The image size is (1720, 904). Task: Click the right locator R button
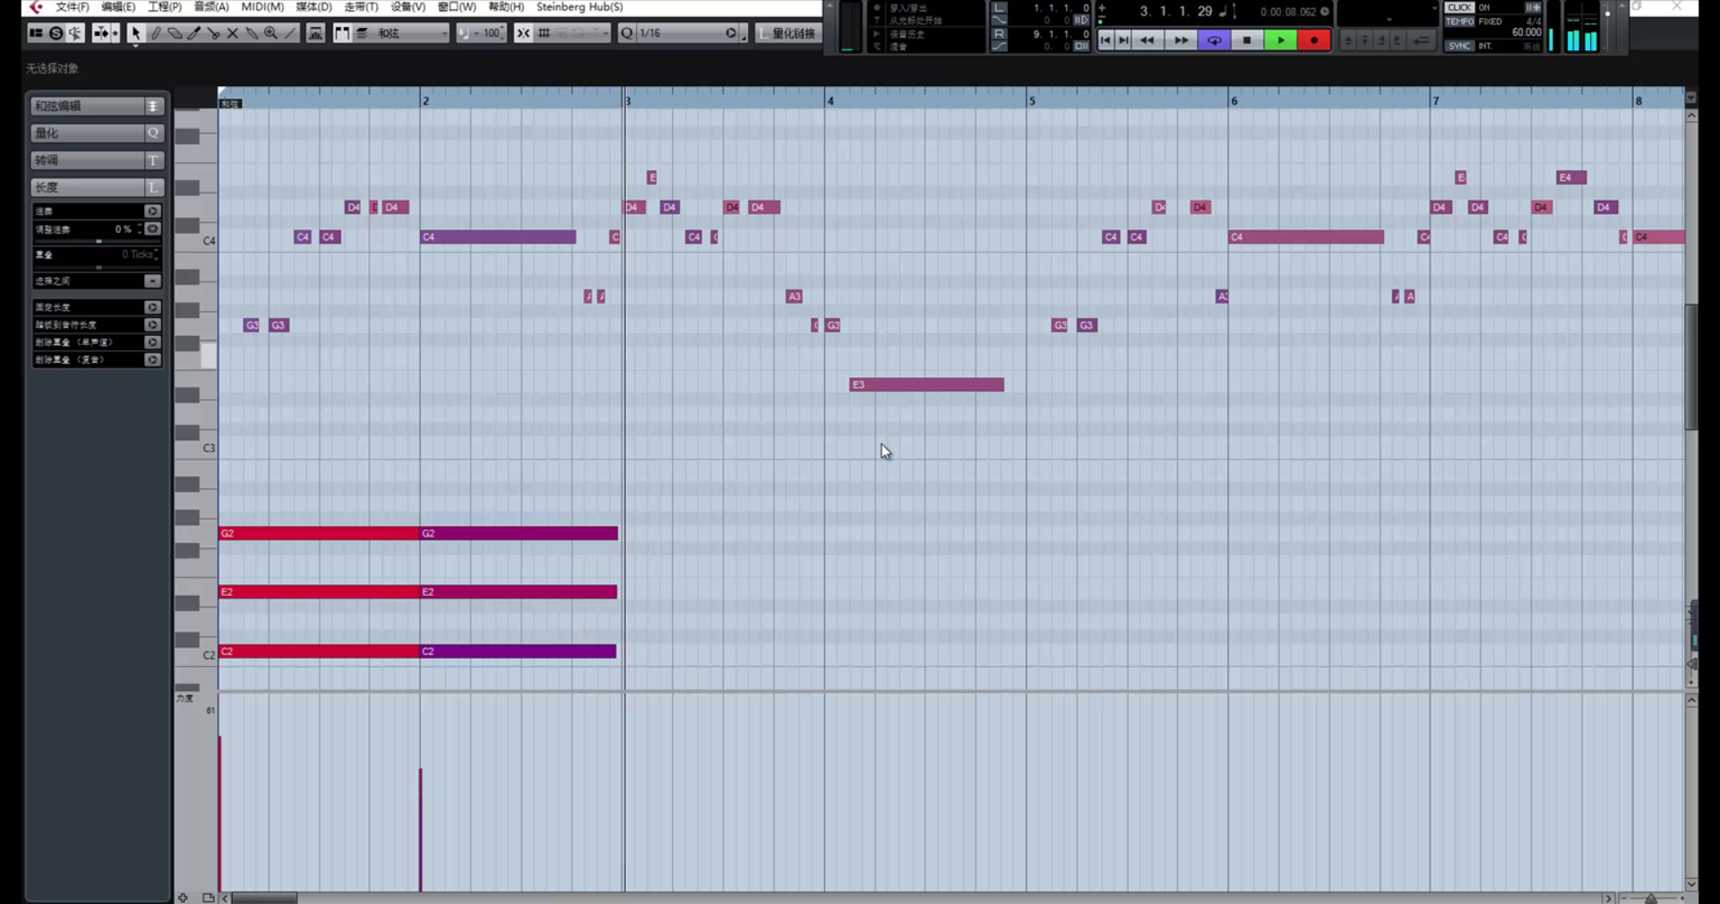999,34
